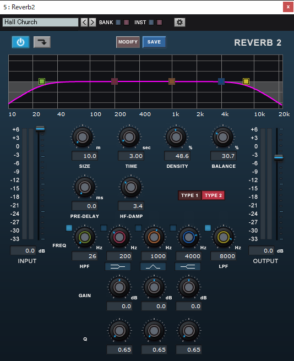
Task: Click the blue INST square
Action: pyautogui.click(x=151, y=23)
